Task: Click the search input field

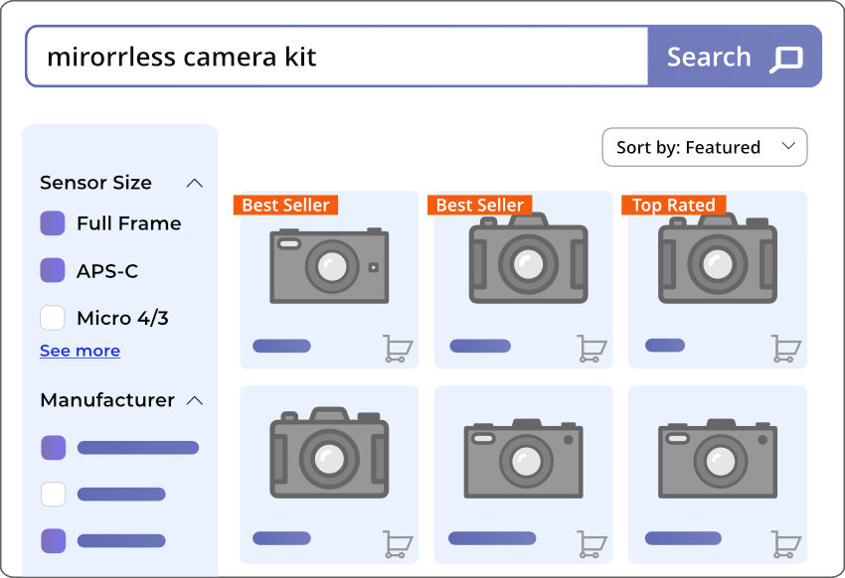Action: [x=338, y=57]
